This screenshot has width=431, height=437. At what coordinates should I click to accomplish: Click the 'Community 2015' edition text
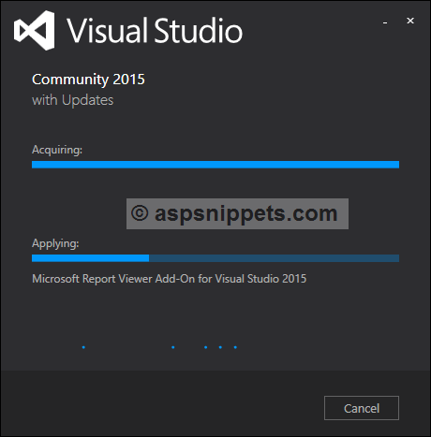[x=88, y=80]
